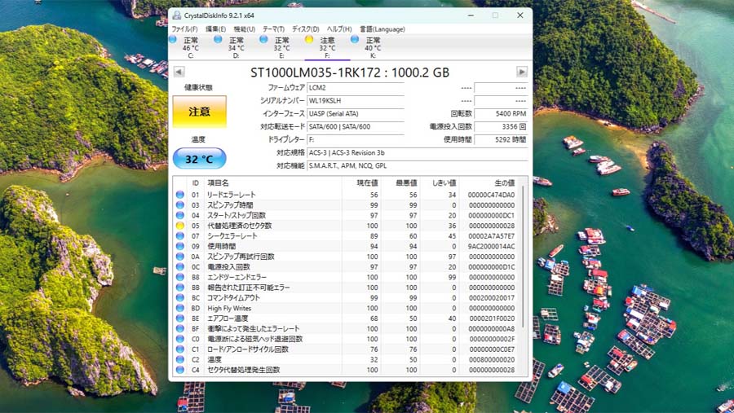Viewport: 734px width, 413px height.
Task: Click the ファームウェア field LCM2
Action: [x=356, y=87]
